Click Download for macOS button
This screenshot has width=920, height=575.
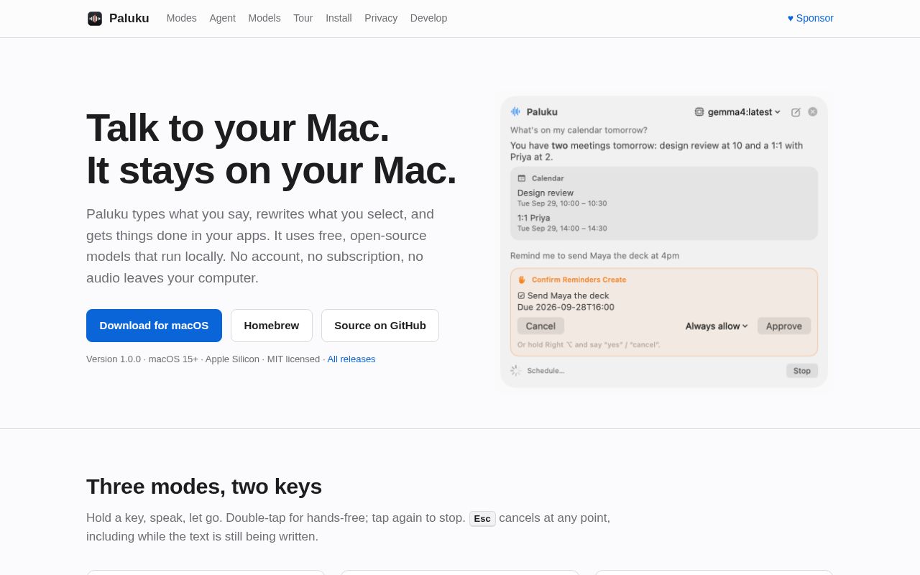(154, 326)
